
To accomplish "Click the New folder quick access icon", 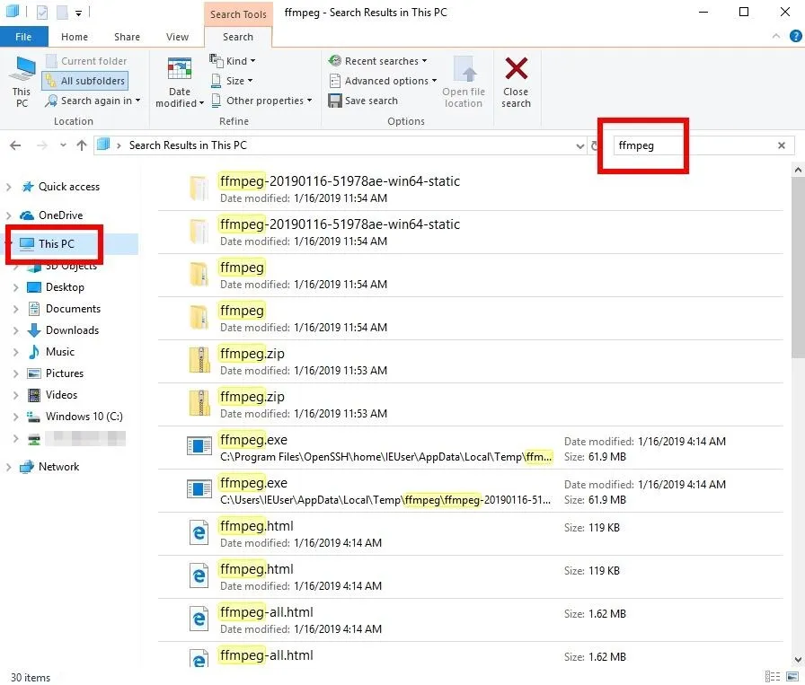I will [x=62, y=12].
